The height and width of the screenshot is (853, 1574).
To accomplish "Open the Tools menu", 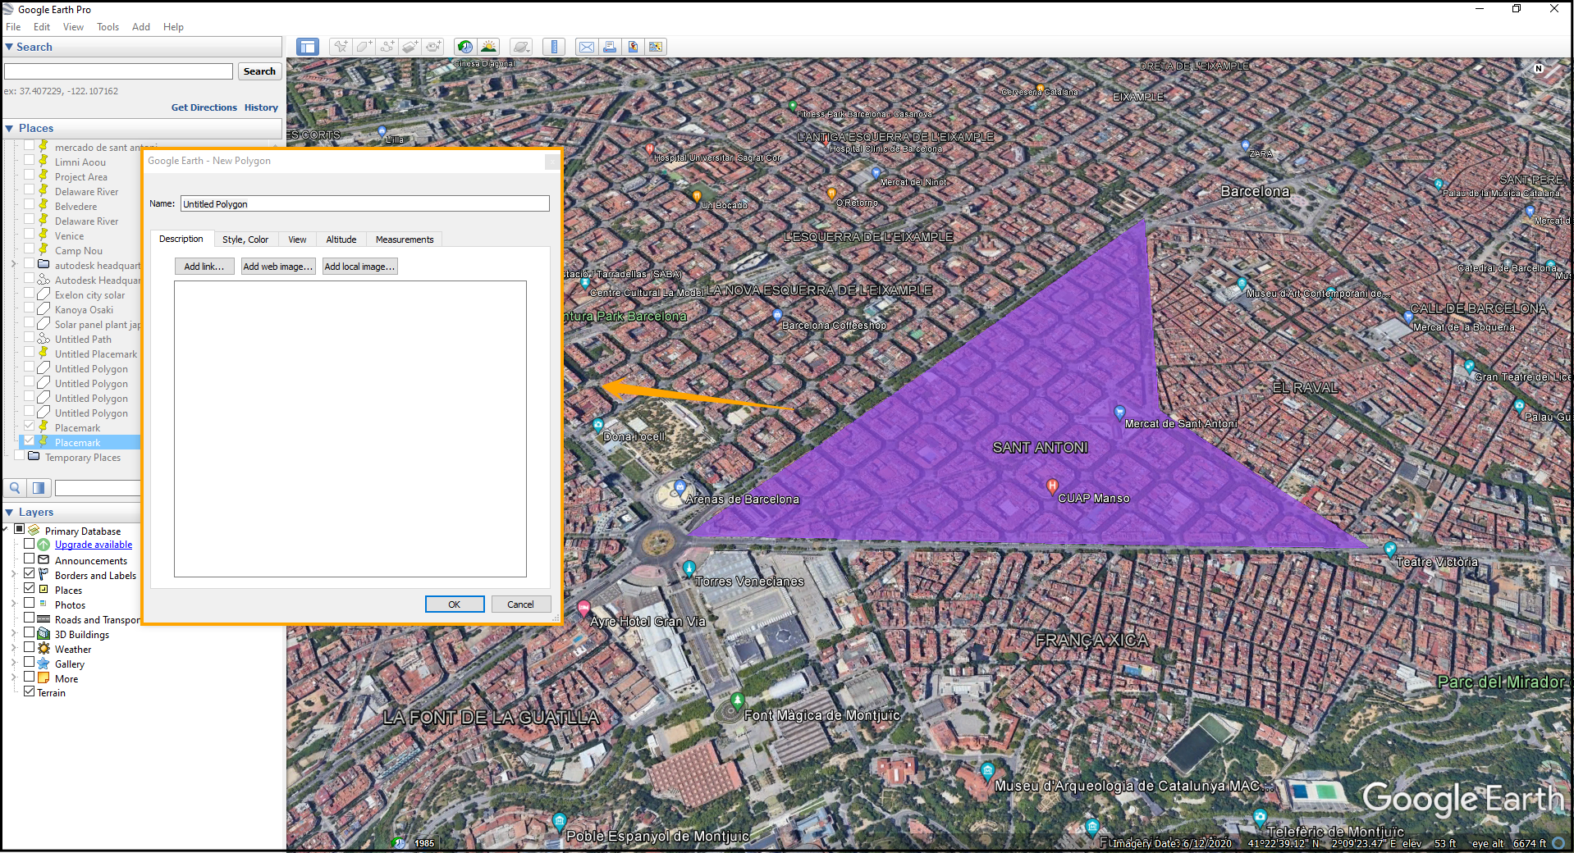I will [x=108, y=27].
